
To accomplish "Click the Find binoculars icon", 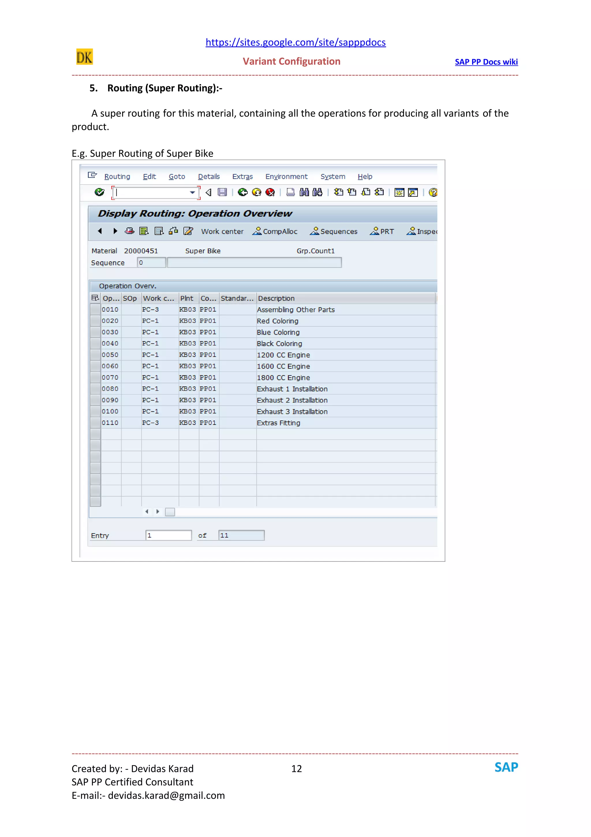I will point(304,192).
